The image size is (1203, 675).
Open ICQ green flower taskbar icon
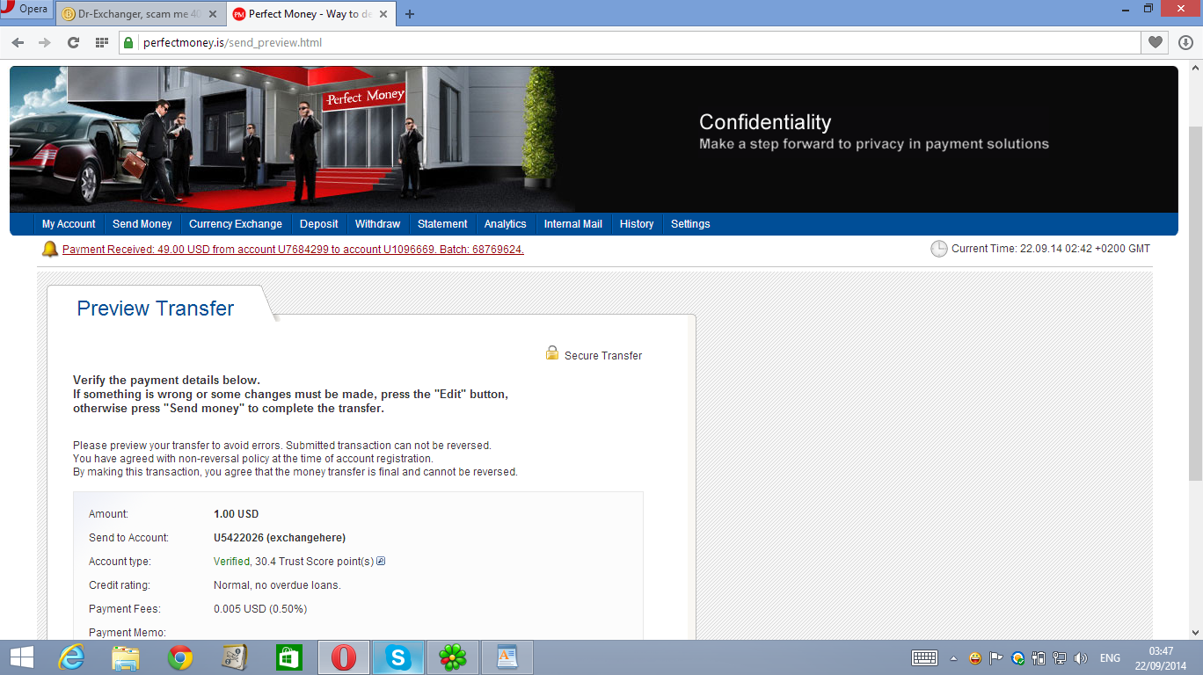[453, 657]
